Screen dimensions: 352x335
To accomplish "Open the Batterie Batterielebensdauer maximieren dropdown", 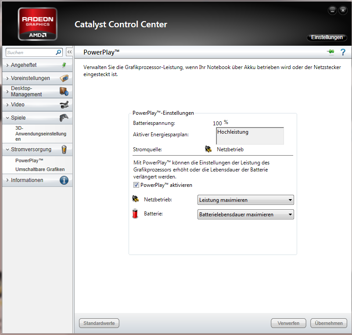I will (246, 215).
